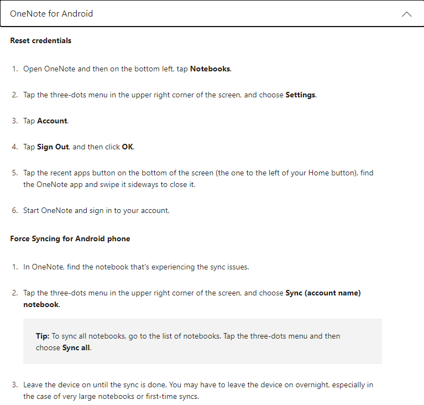This screenshot has height=405, width=424.
Task: Click the bold Sync all text in tip
Action: (x=76, y=347)
